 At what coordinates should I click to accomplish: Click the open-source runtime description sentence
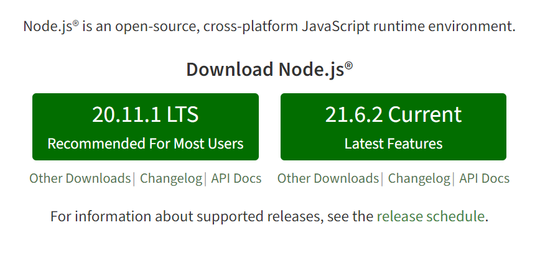click(269, 27)
